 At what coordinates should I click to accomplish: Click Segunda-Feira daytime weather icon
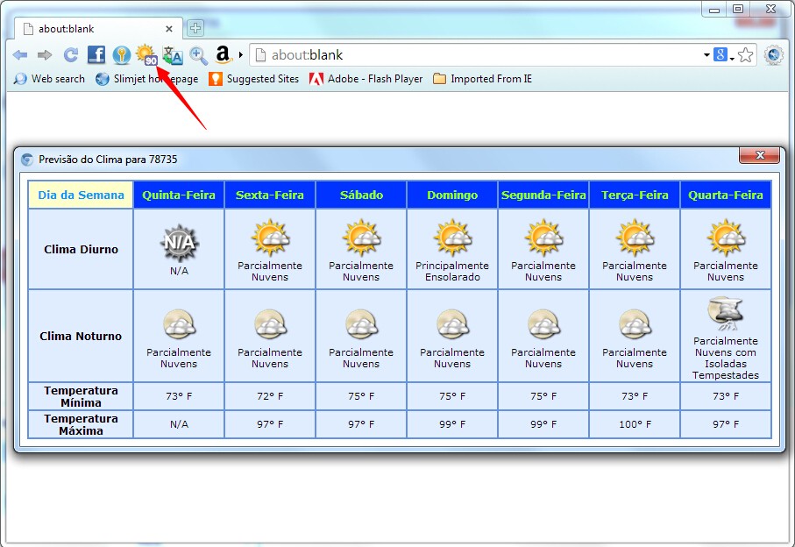(544, 238)
